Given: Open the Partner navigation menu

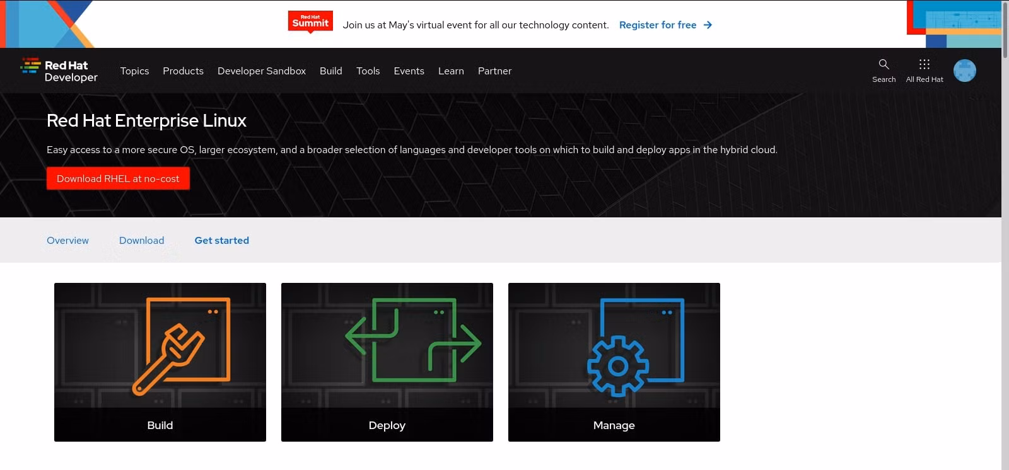Looking at the screenshot, I should (x=494, y=71).
